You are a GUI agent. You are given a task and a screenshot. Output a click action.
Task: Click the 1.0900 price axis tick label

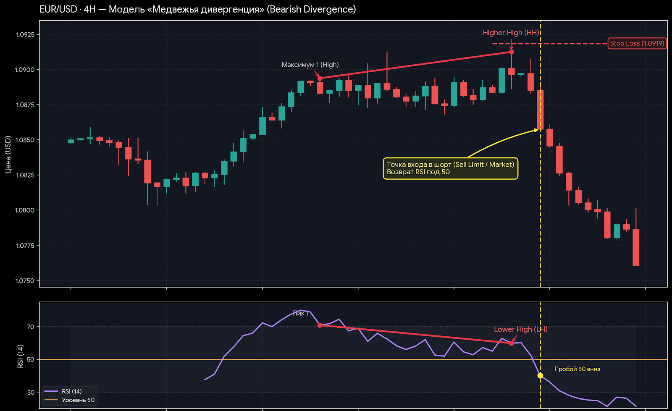pyautogui.click(x=25, y=70)
